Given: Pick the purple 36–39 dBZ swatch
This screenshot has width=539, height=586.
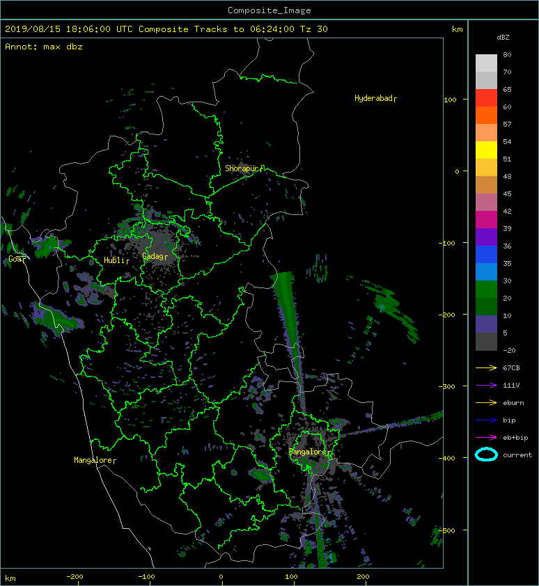Looking at the screenshot, I should click(486, 237).
